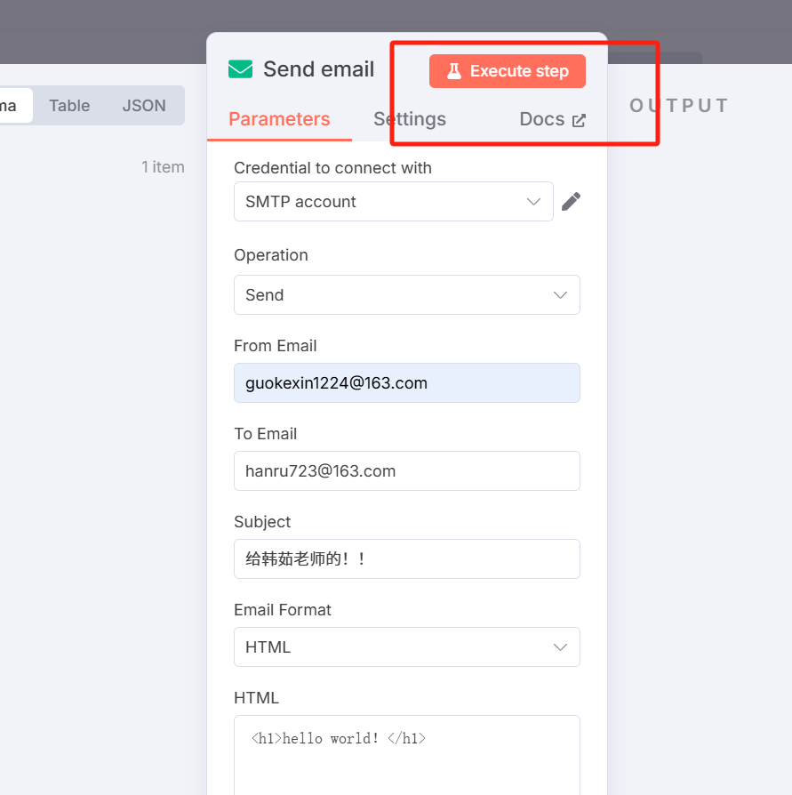Viewport: 792px width, 795px height.
Task: Select the Parameters tab
Action: click(x=279, y=119)
